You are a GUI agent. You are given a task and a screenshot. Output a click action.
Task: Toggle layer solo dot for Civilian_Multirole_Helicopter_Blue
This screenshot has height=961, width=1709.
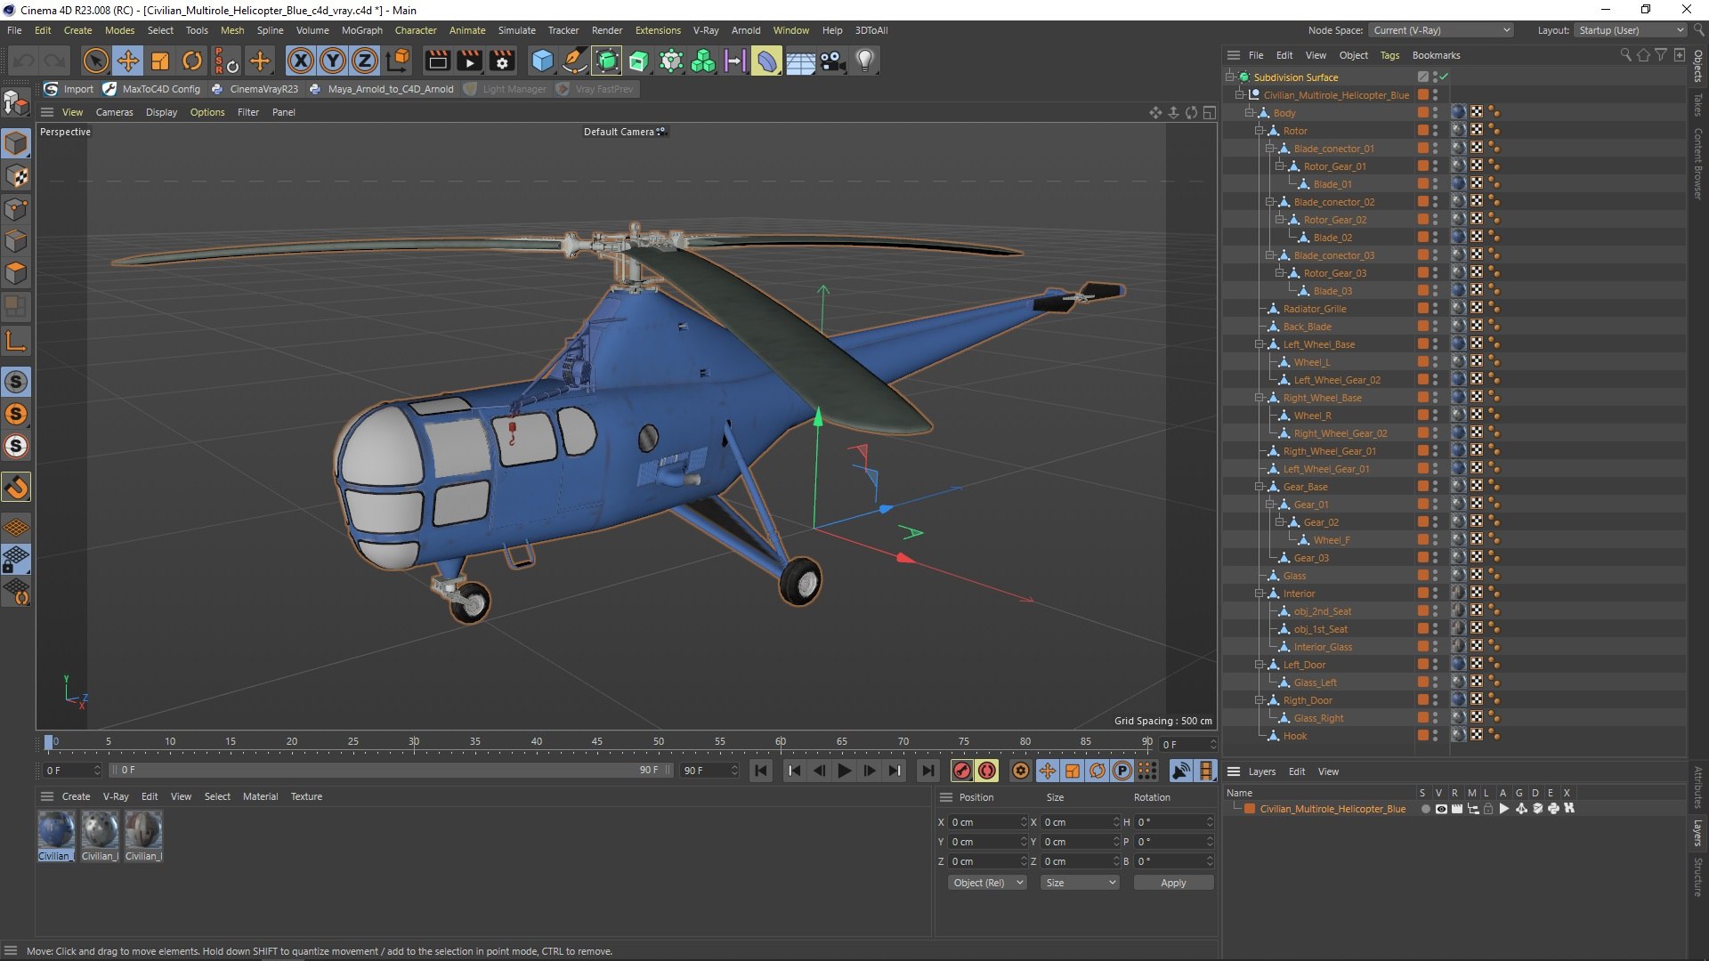1425,809
